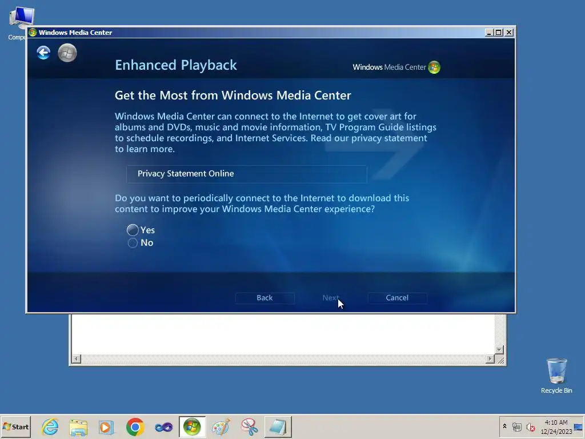Viewport: 585px width, 439px height.
Task: Click the Windows Media Center logo beside the brand text
Action: pyautogui.click(x=434, y=67)
